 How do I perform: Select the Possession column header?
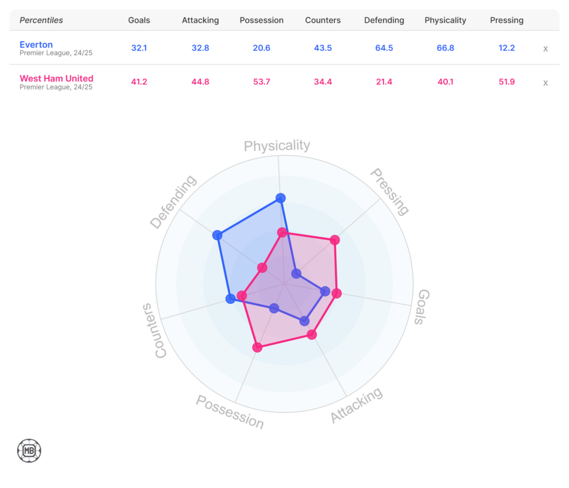click(x=261, y=20)
